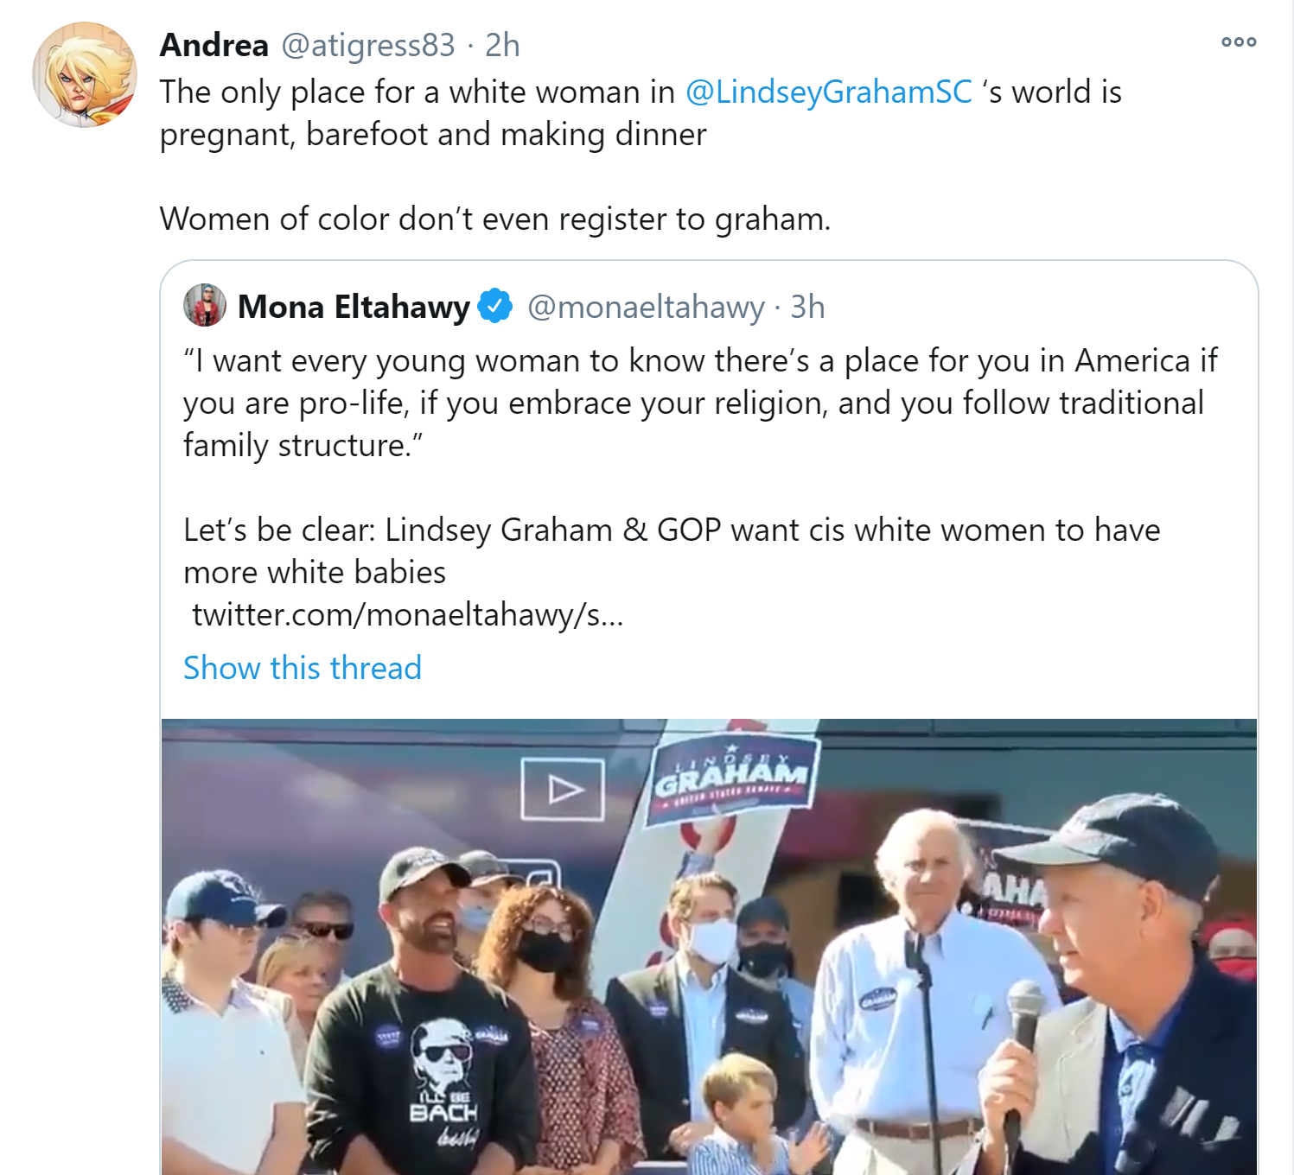Viewport: 1294px width, 1175px height.
Task: Play the video using the play icon
Action: (x=563, y=789)
